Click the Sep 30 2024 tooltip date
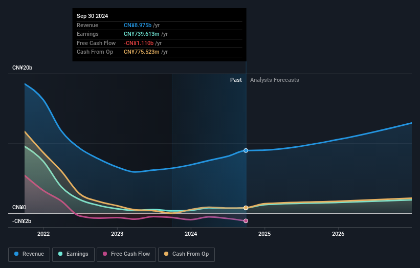 pos(93,16)
